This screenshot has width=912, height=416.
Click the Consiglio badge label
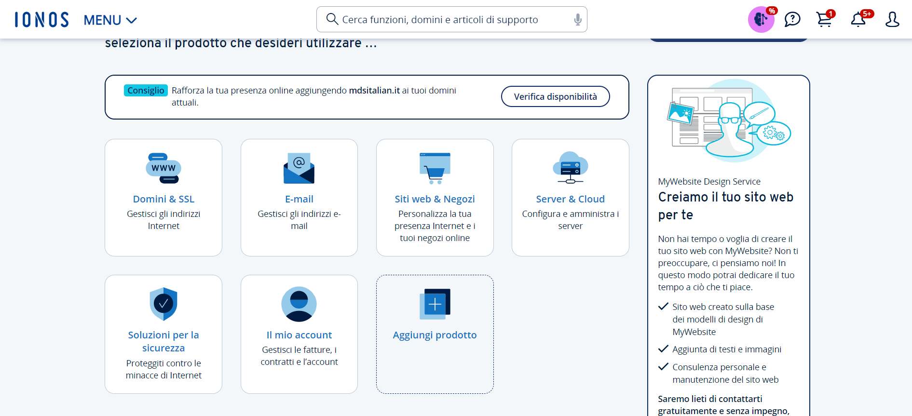tap(146, 91)
